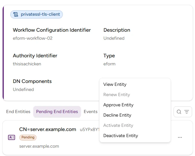Click the thisisachicken authority identifier

[27, 64]
